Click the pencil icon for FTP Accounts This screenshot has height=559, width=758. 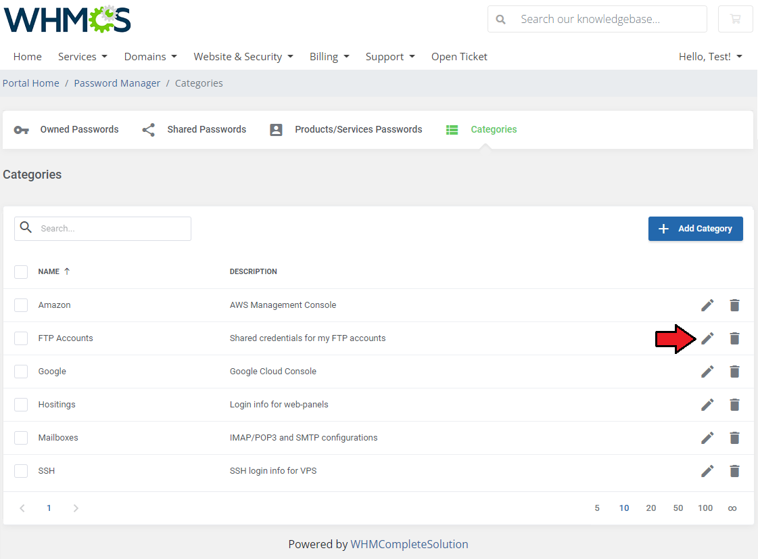click(x=707, y=338)
